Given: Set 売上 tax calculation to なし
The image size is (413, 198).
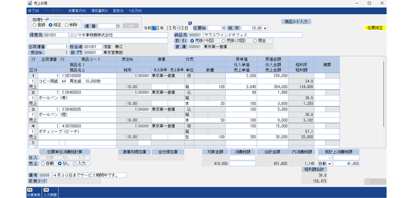Looking at the screenshot, I should tap(63, 163).
